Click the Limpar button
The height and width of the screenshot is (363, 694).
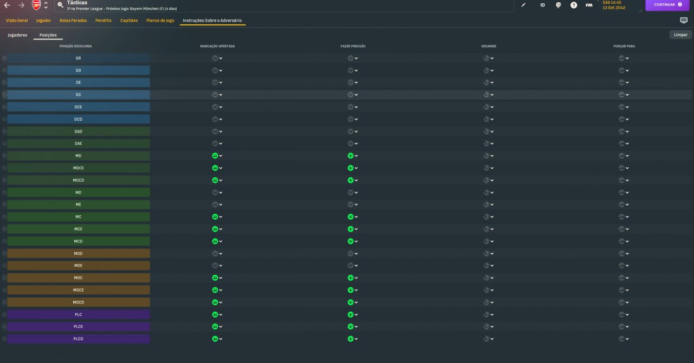[680, 35]
